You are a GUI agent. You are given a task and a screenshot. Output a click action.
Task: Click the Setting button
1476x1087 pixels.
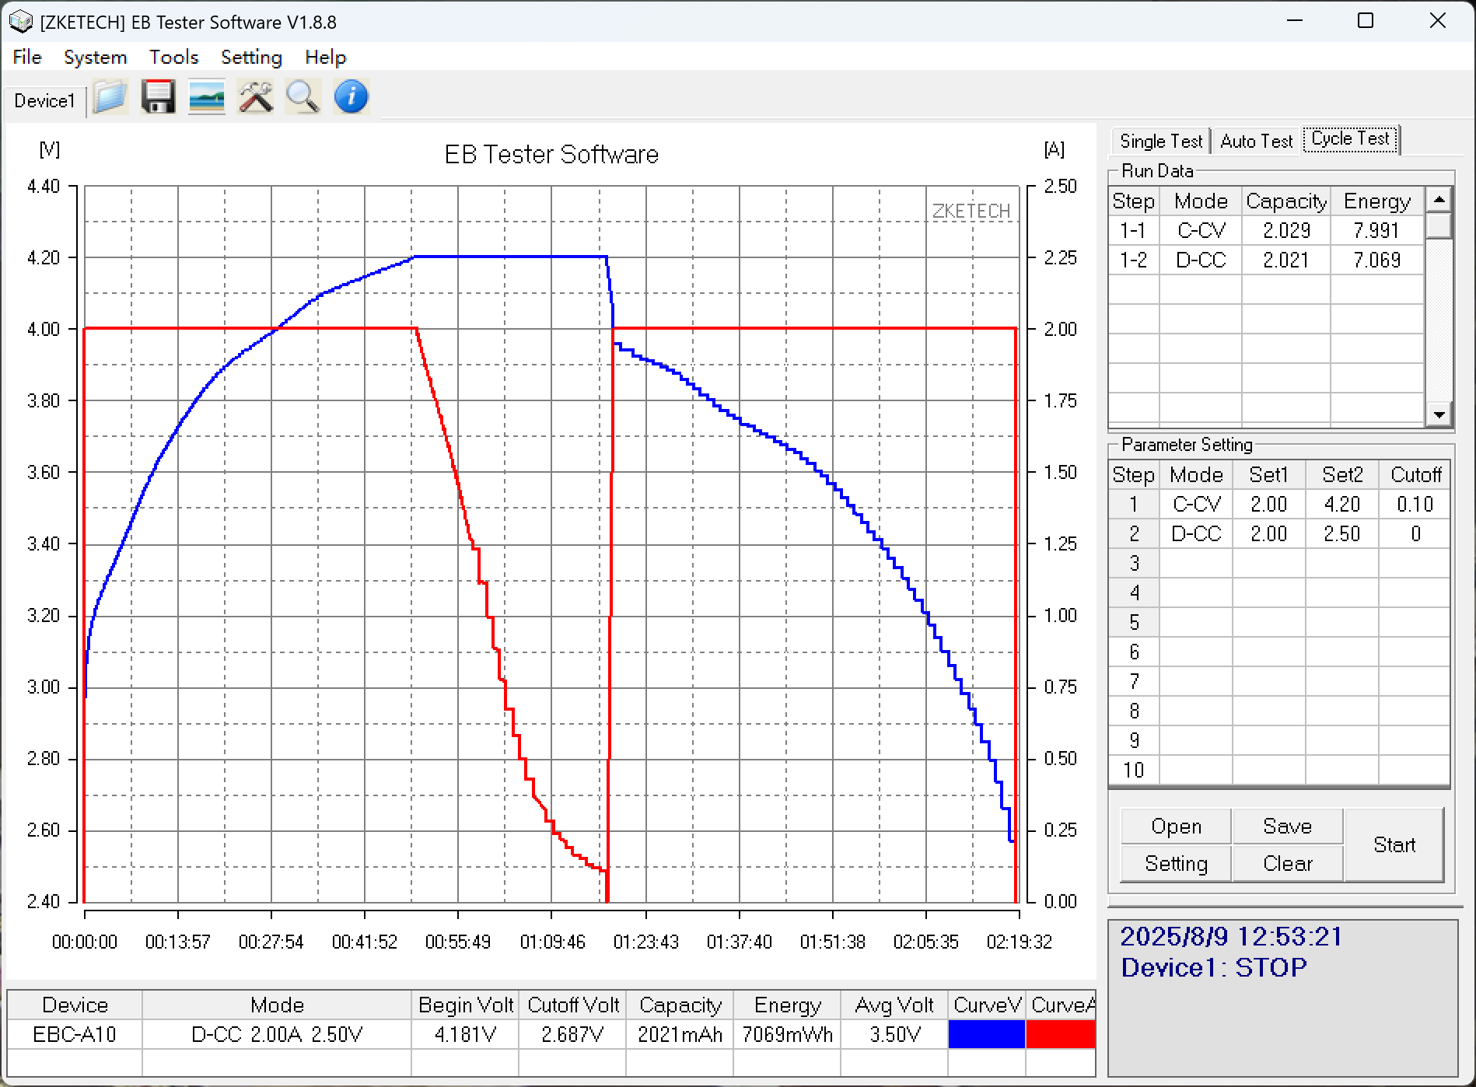tap(1176, 864)
